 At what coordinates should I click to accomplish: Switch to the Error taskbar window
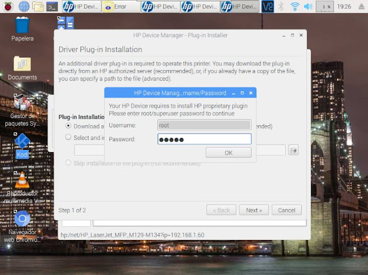pyautogui.click(x=121, y=6)
